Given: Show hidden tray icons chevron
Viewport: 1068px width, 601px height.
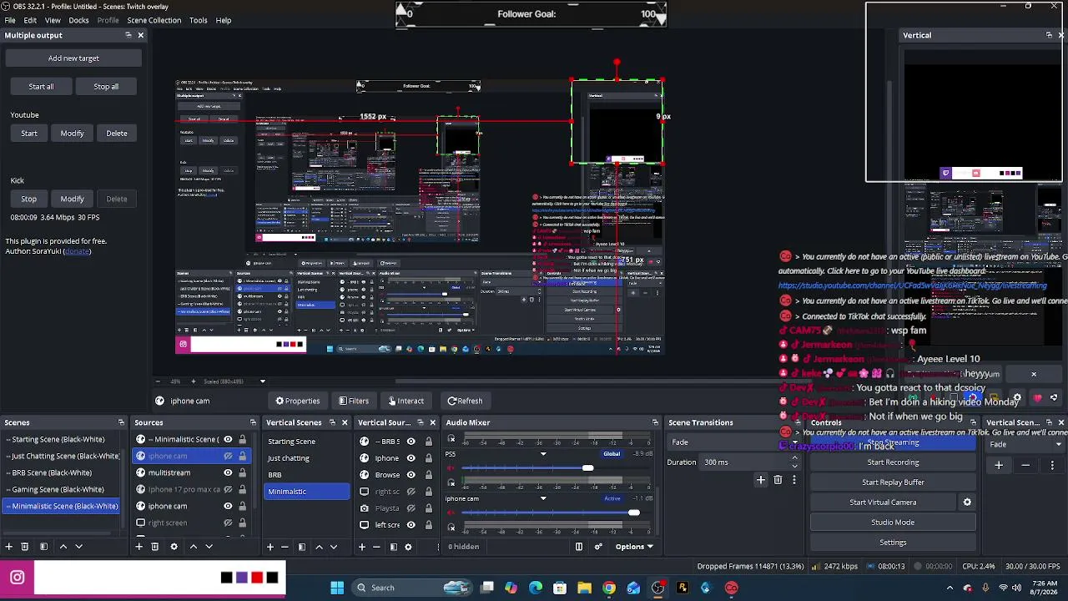Looking at the screenshot, I should coord(950,588).
